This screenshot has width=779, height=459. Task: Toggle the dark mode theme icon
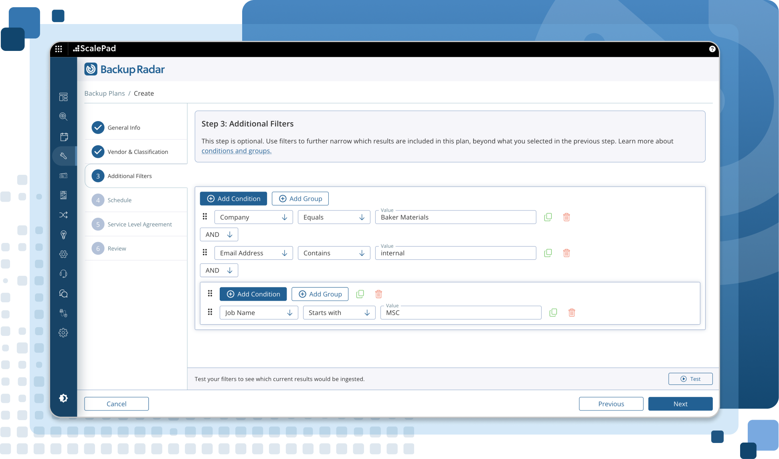tap(63, 398)
